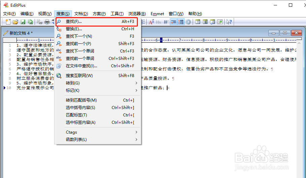The image size is (306, 178).
Task: Toggle the Hex Viewer Hx icon
Action: click(158, 22)
